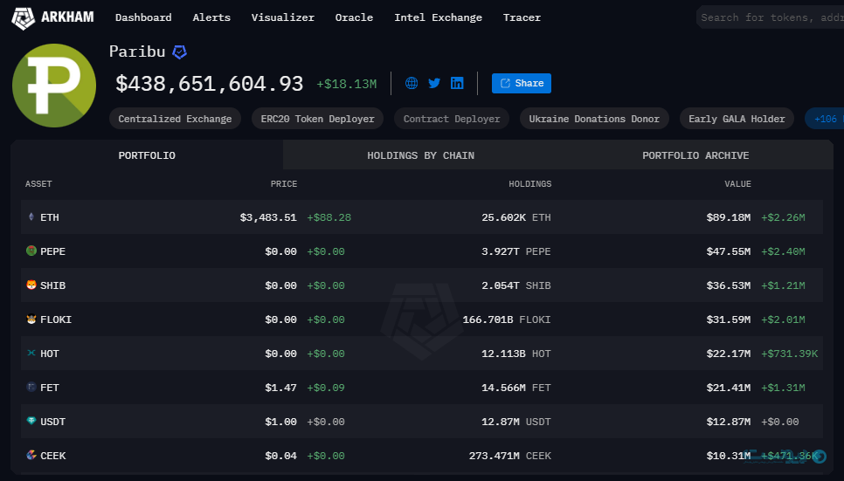844x481 pixels.
Task: Click the ETH price $3,483.51
Action: 268,217
